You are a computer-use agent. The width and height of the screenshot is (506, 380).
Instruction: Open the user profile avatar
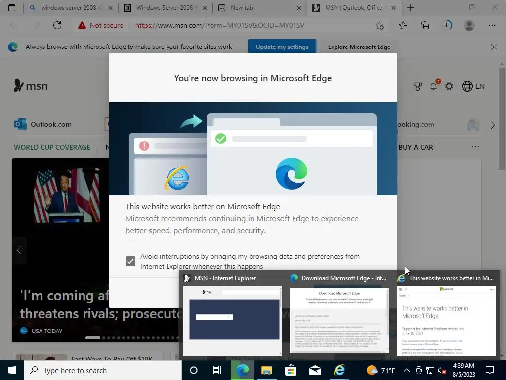click(469, 25)
